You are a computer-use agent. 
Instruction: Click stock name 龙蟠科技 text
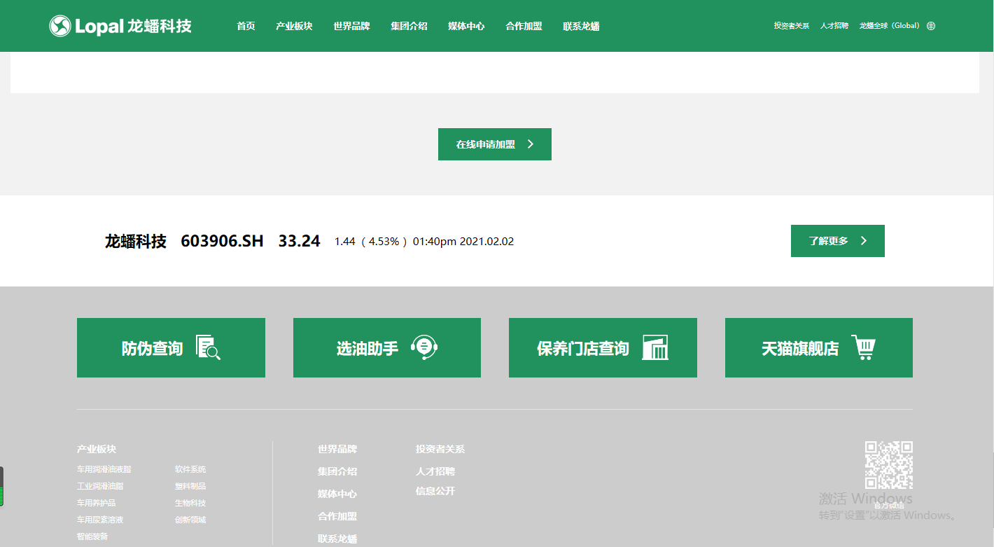(x=136, y=241)
